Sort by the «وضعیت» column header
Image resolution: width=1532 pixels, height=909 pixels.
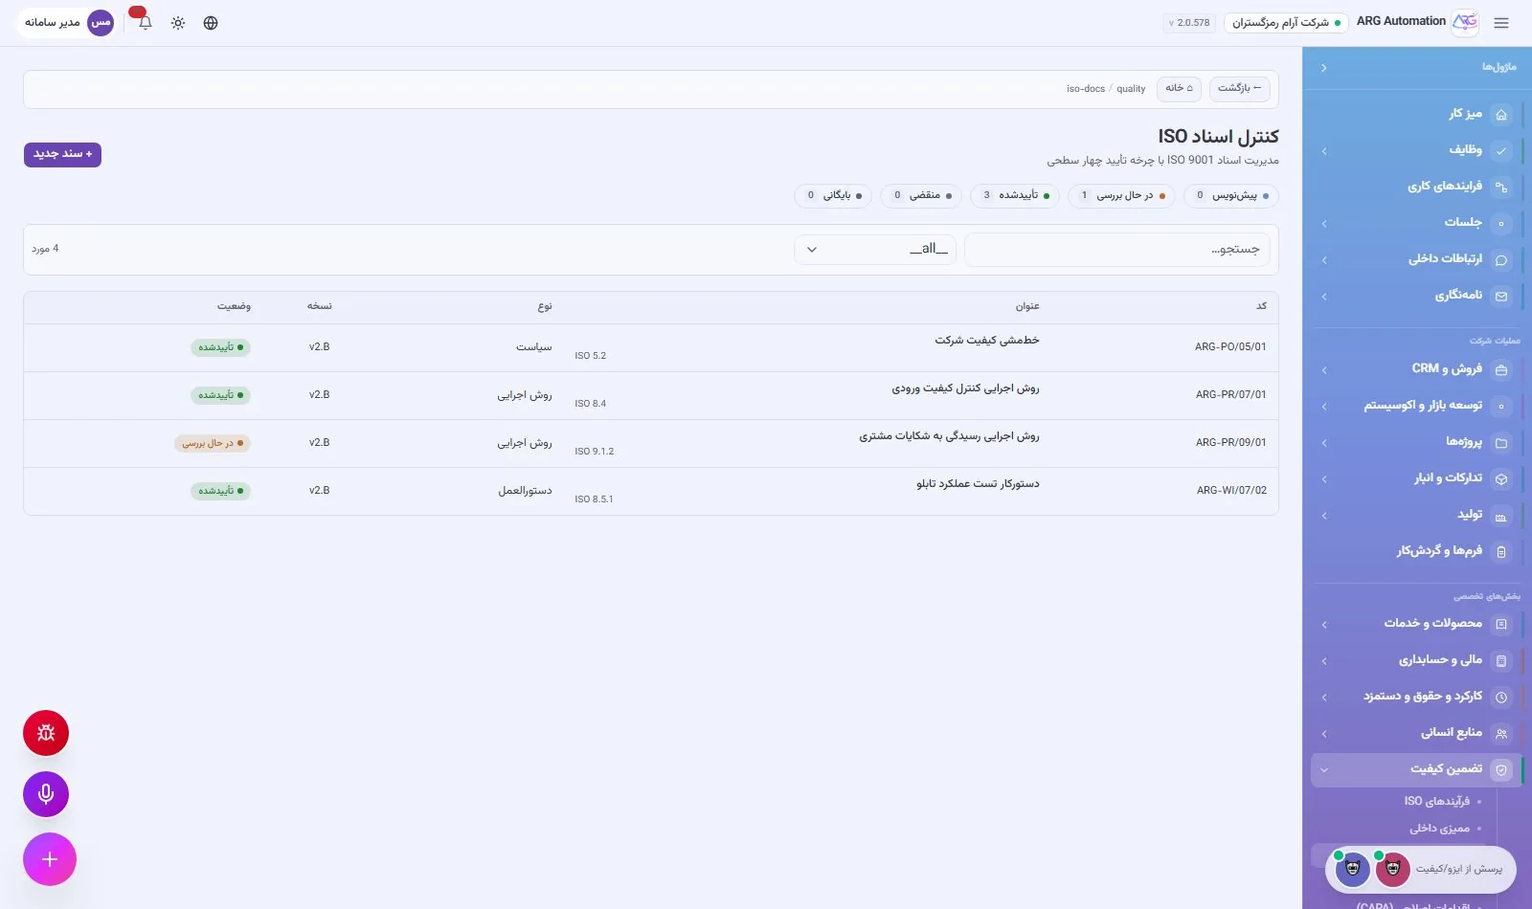pyautogui.click(x=234, y=306)
